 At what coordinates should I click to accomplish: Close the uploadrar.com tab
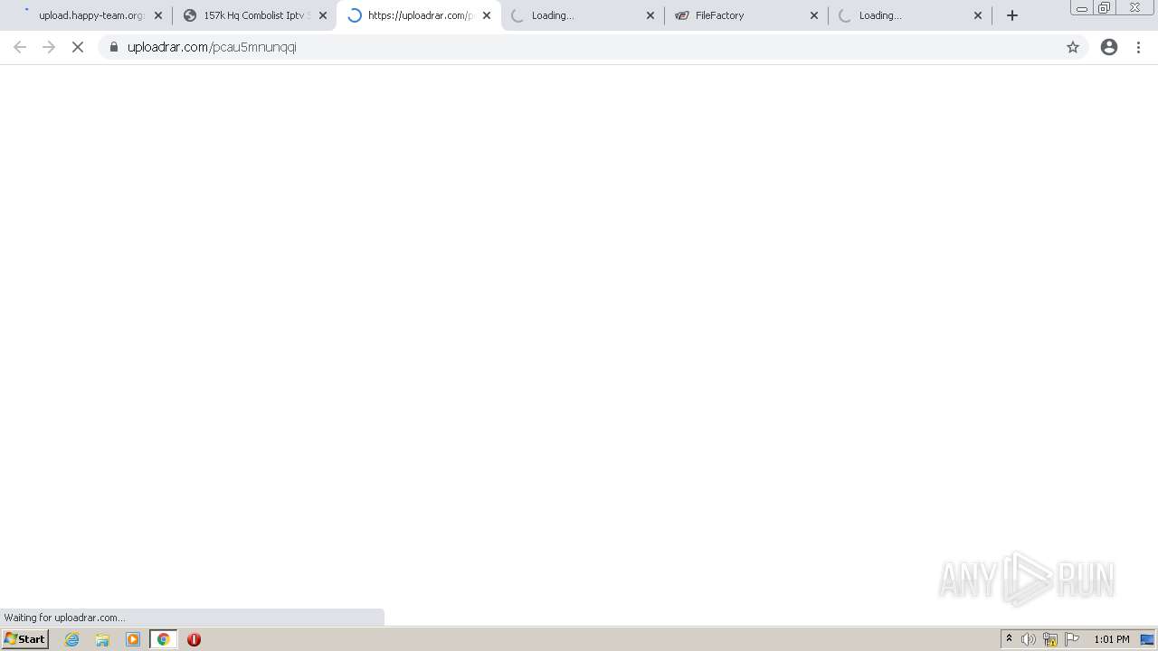[x=487, y=15]
